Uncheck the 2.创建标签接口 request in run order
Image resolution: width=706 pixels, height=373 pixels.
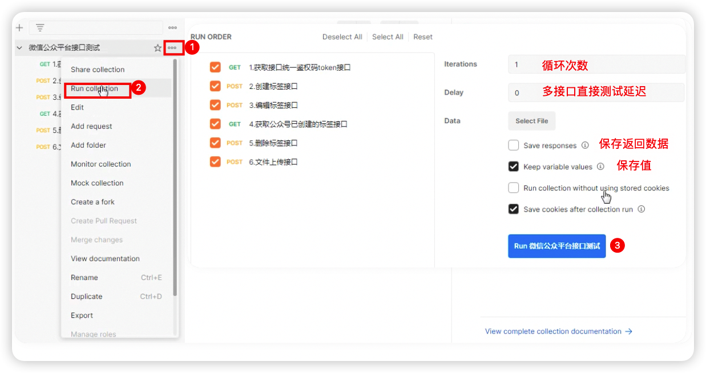[x=215, y=86]
